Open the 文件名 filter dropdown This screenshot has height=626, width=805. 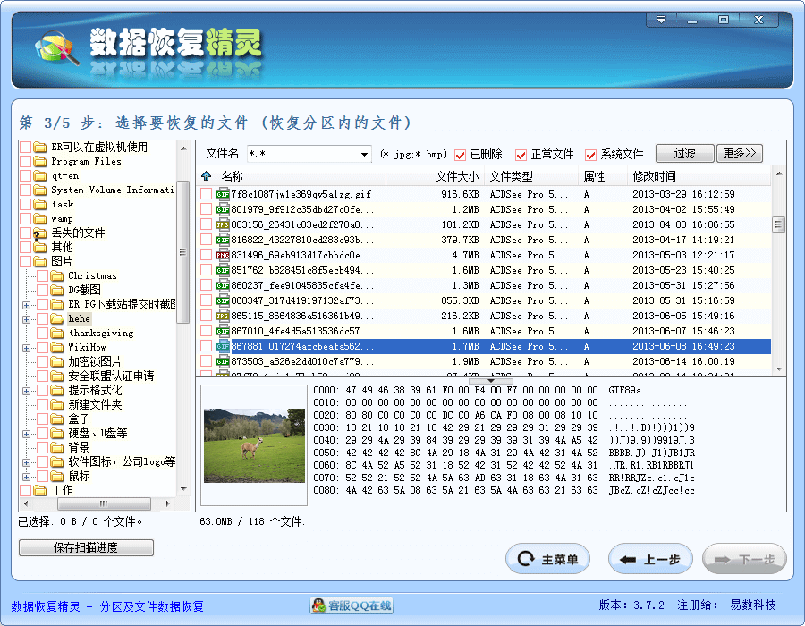(x=364, y=154)
